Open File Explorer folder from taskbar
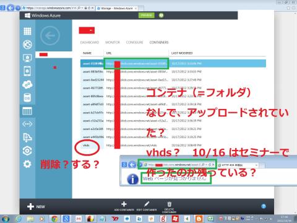The image size is (297, 223). coord(30,219)
